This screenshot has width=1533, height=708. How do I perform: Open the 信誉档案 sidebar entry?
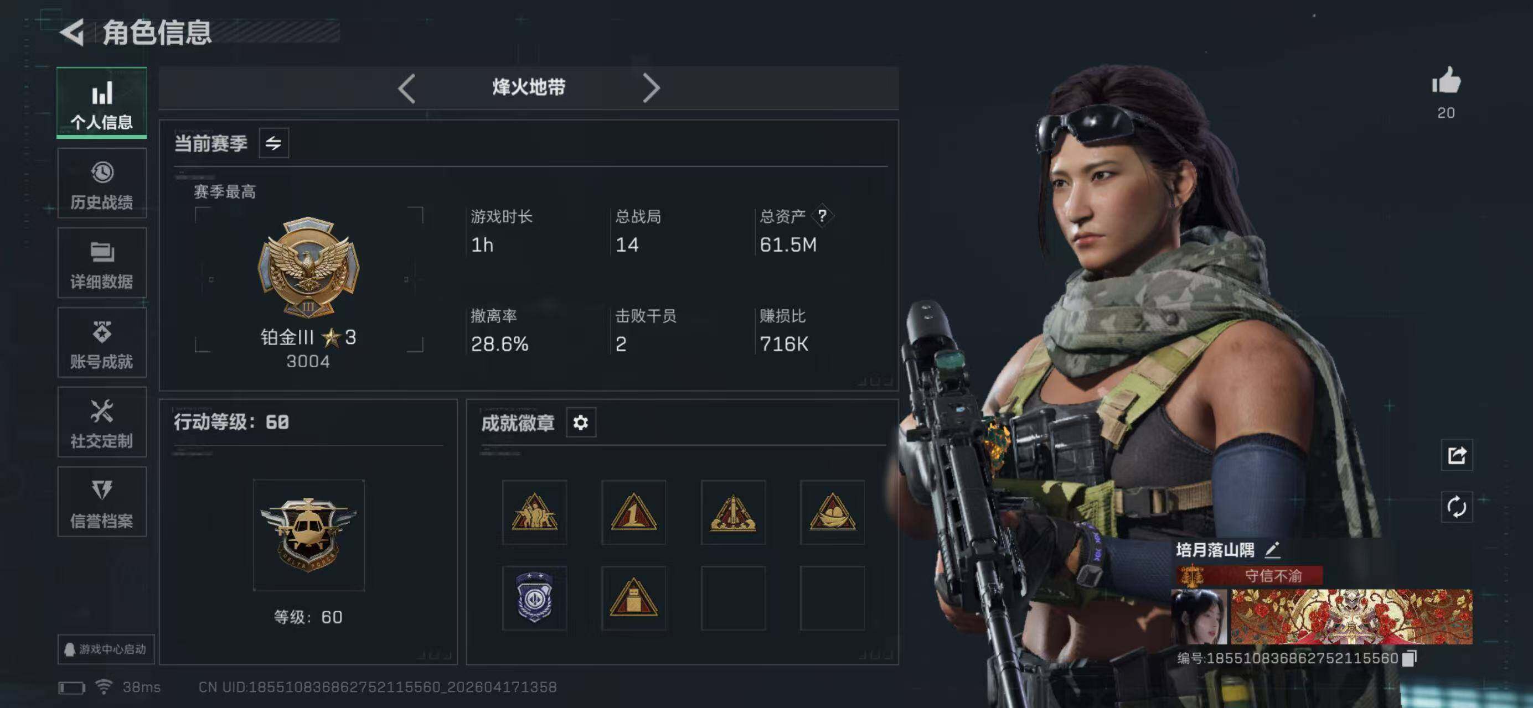coord(102,502)
